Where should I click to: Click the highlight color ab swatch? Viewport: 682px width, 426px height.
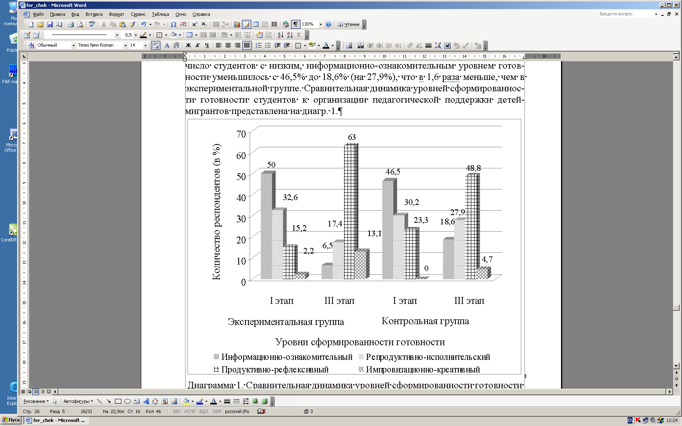point(312,45)
